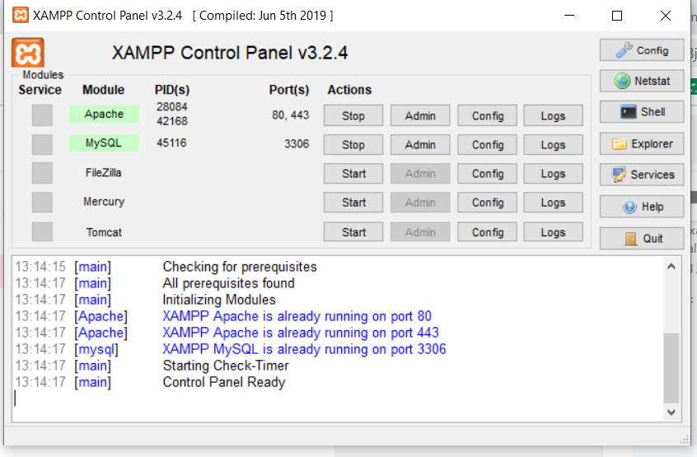Start the Tomcat module
Image resolution: width=697 pixels, height=457 pixels.
pyautogui.click(x=353, y=232)
